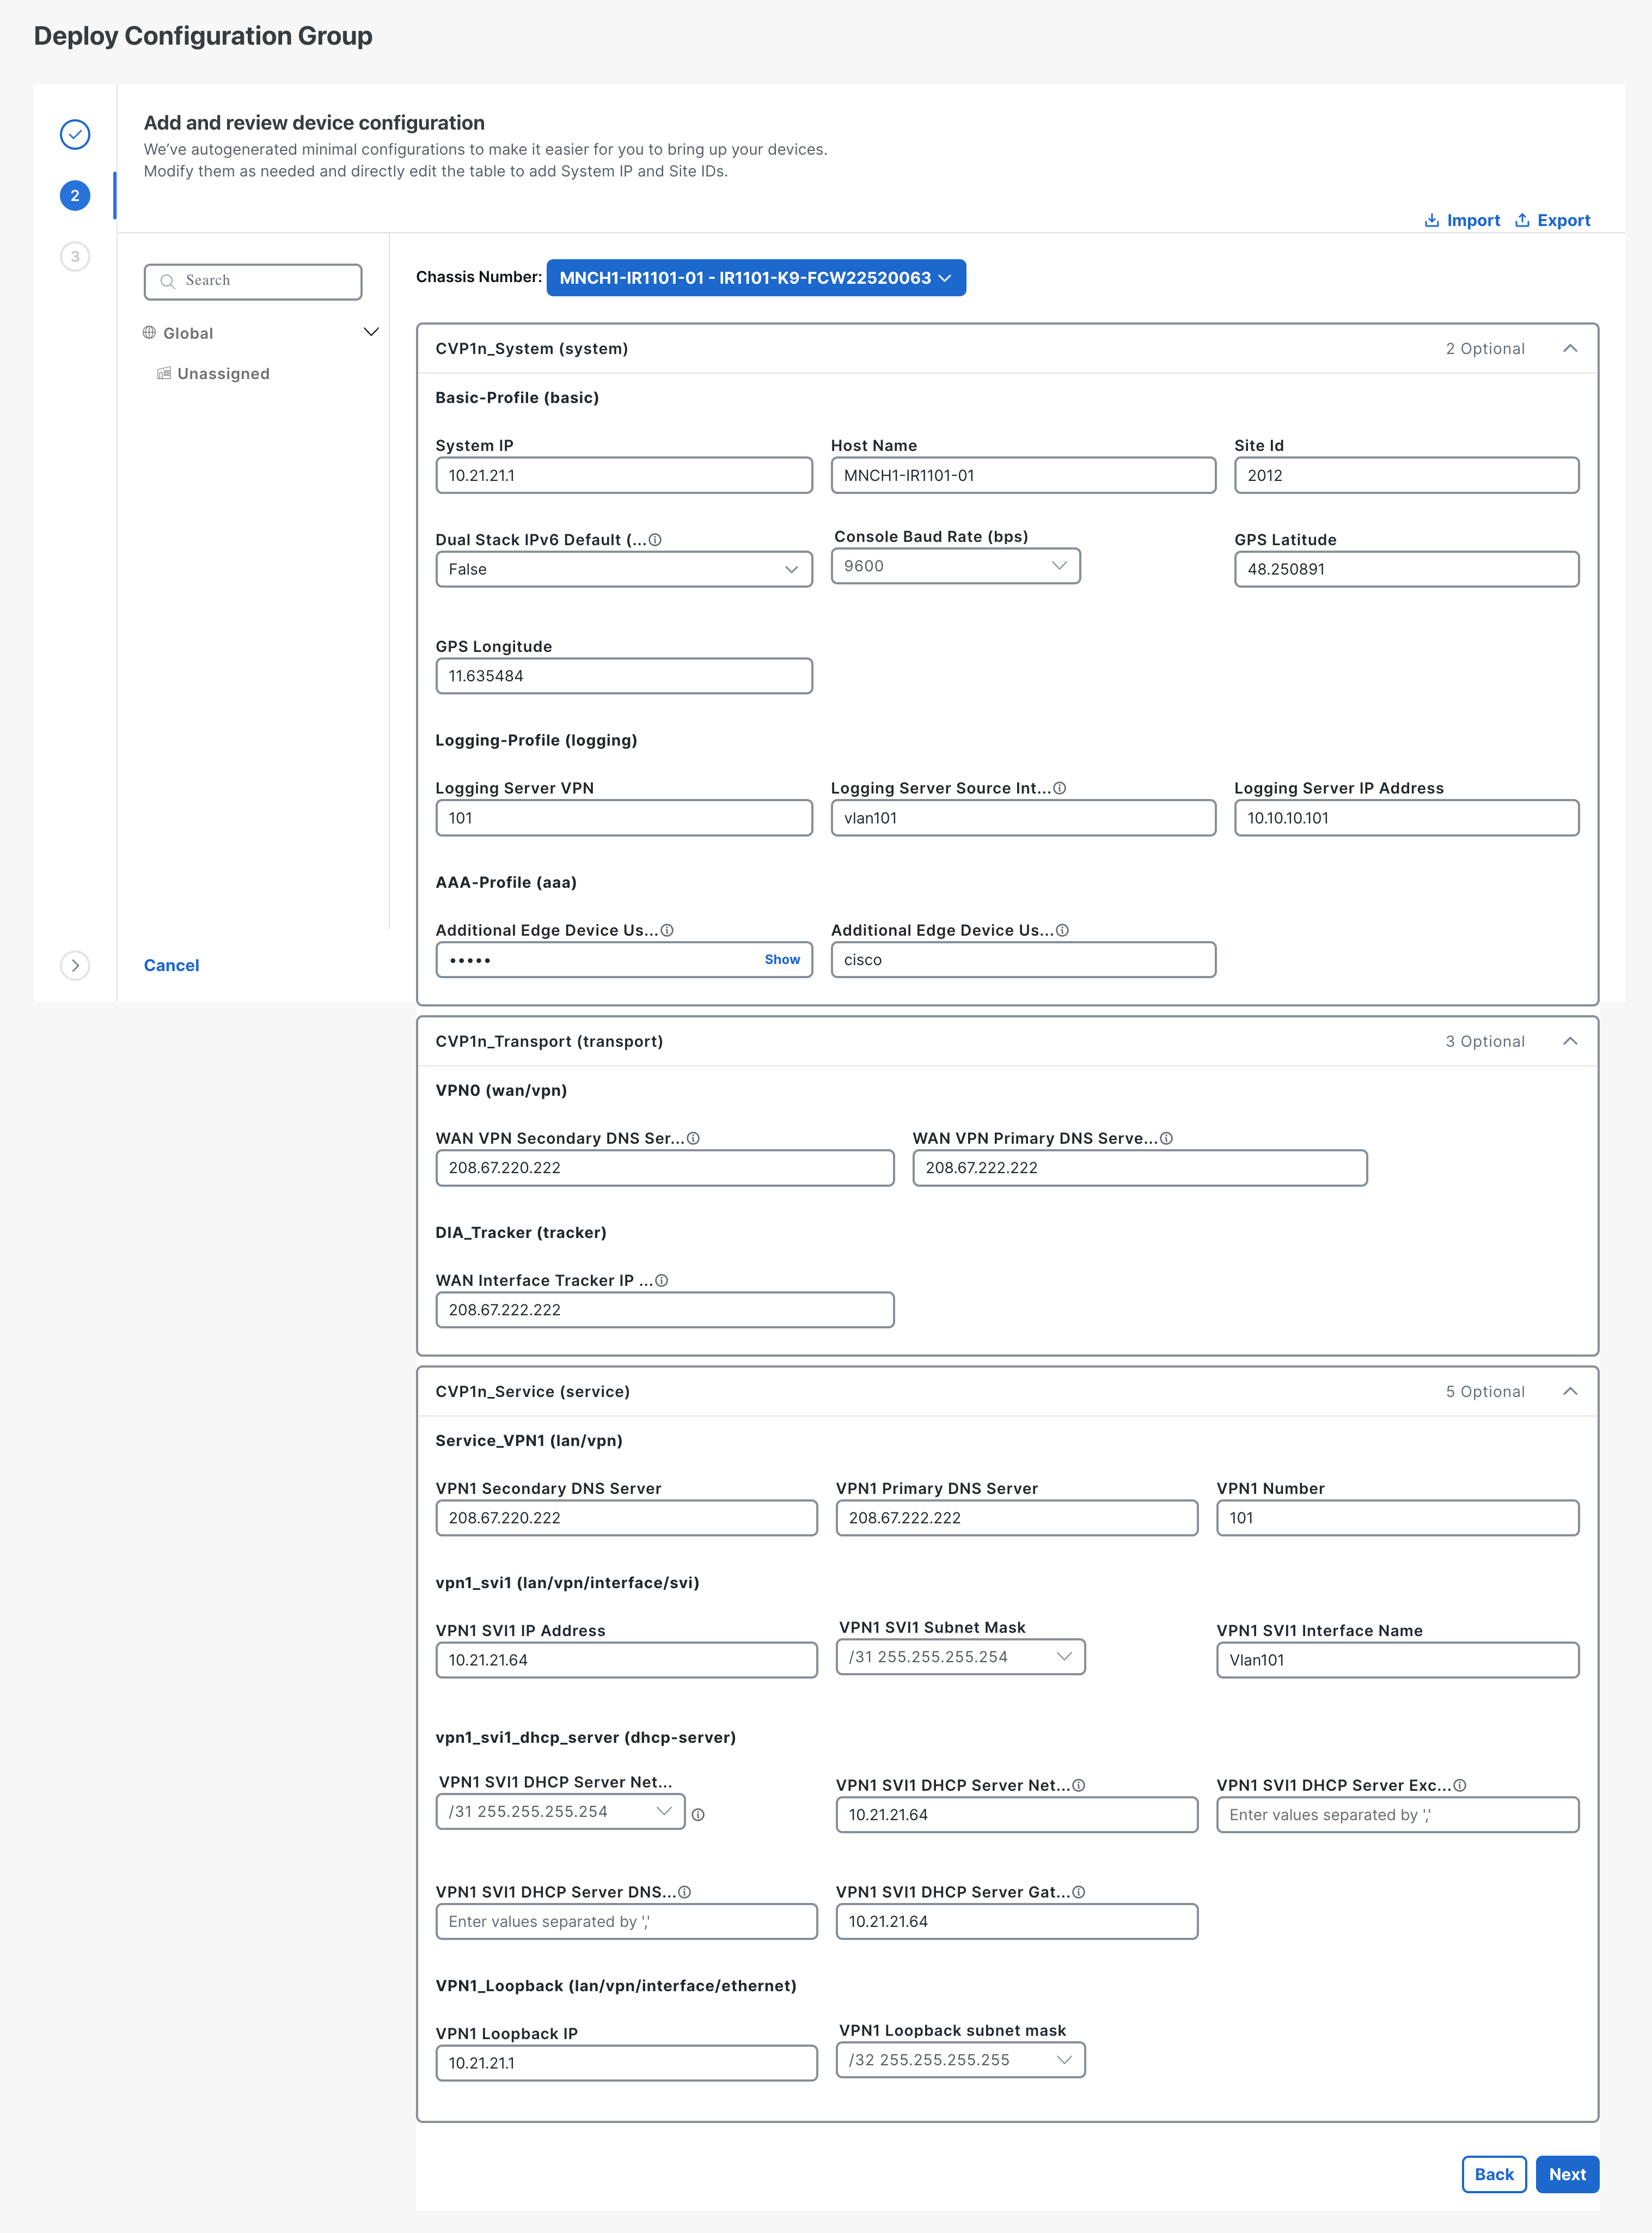Open the VPN1 SVI1 DHCP Server Network mask dropdown

click(x=561, y=1811)
